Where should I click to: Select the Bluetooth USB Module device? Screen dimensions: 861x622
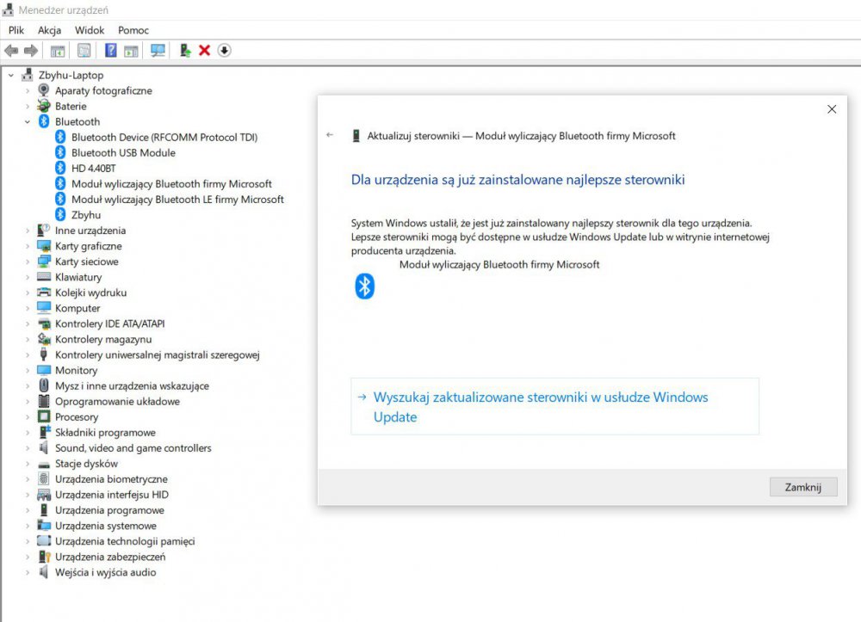[x=123, y=152]
